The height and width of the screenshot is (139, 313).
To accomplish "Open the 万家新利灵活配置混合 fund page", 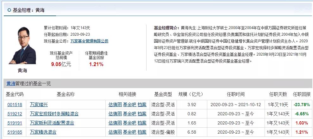I will (x=52, y=123).
